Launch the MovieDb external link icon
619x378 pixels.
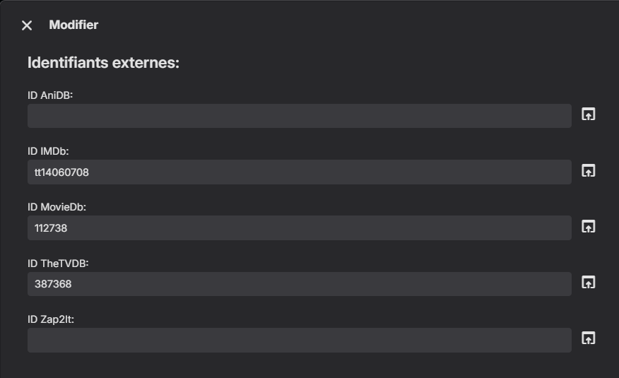tap(588, 226)
